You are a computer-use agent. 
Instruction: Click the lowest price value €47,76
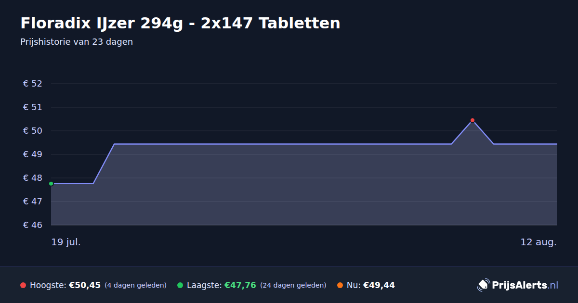[x=240, y=285]
